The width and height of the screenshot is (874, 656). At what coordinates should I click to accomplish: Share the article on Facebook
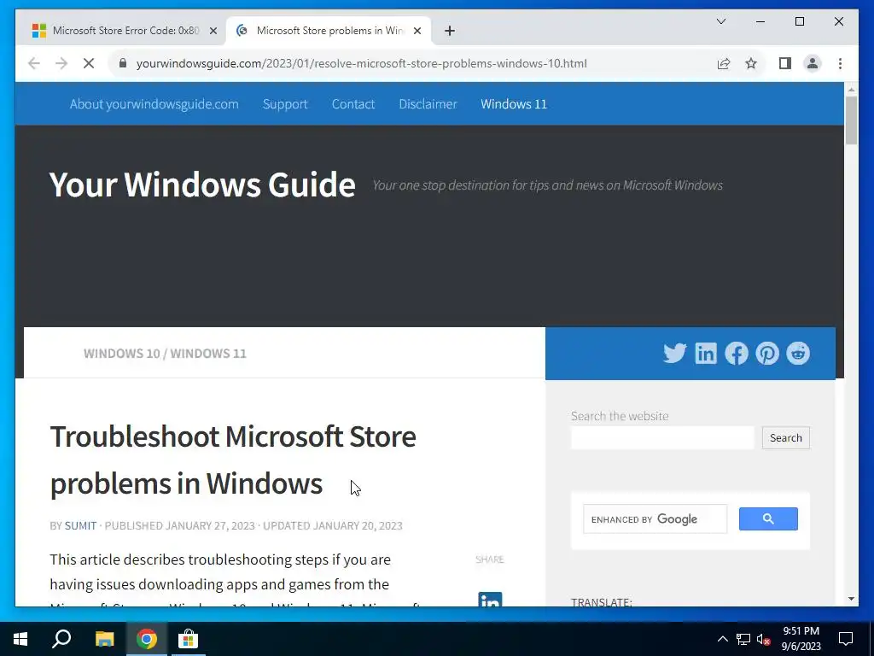coord(737,353)
